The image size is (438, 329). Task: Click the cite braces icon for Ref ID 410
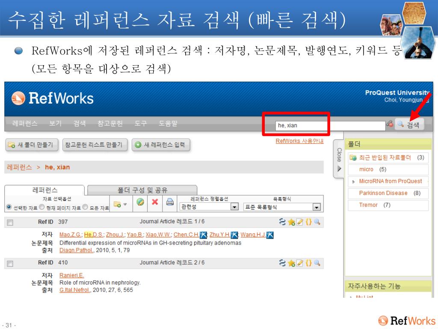click(x=308, y=263)
